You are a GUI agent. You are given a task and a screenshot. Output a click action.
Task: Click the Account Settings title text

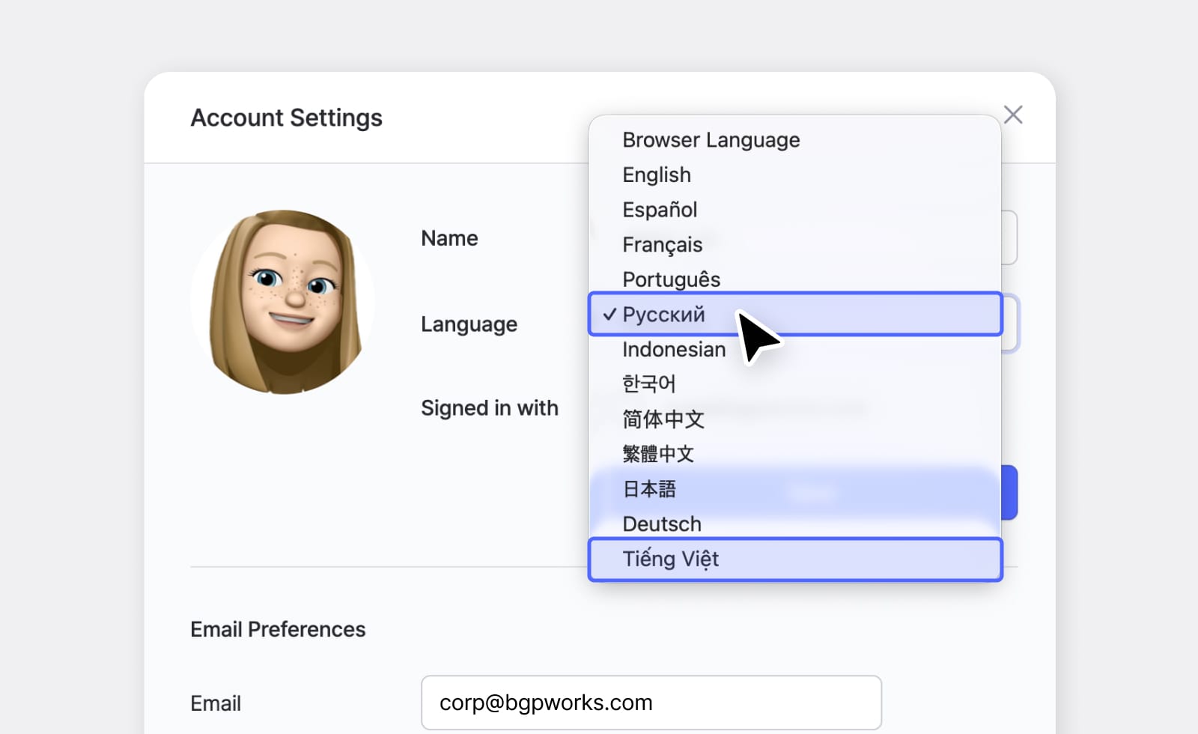coord(286,117)
